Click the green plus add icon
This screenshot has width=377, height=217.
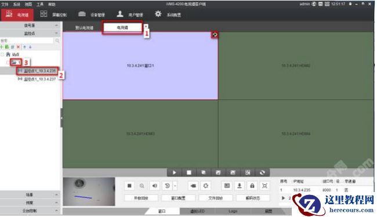(2, 46)
